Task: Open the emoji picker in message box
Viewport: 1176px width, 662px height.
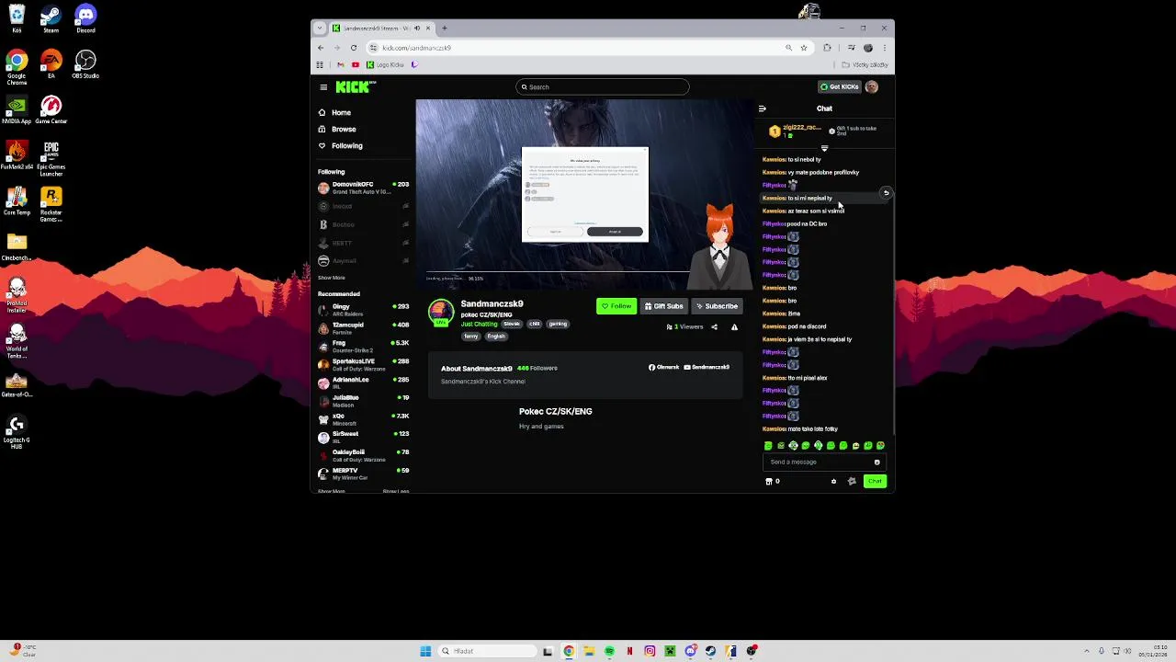Action: 876,462
